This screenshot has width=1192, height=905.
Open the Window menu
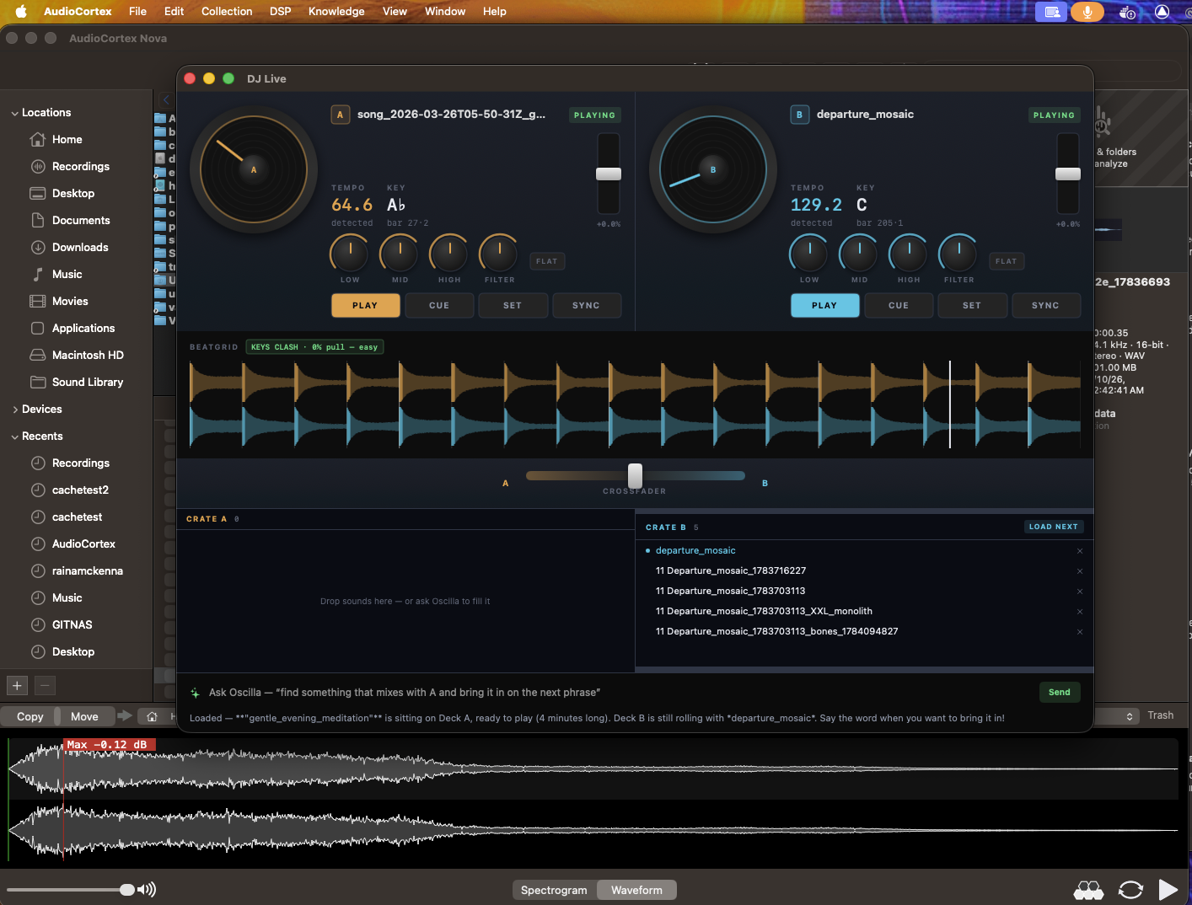coord(445,11)
